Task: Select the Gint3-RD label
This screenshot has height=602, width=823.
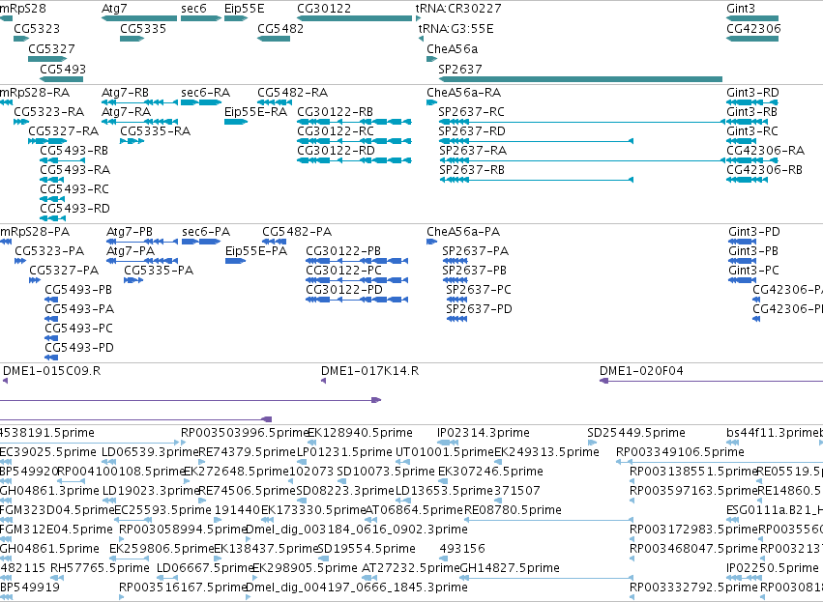Action: pyautogui.click(x=752, y=93)
